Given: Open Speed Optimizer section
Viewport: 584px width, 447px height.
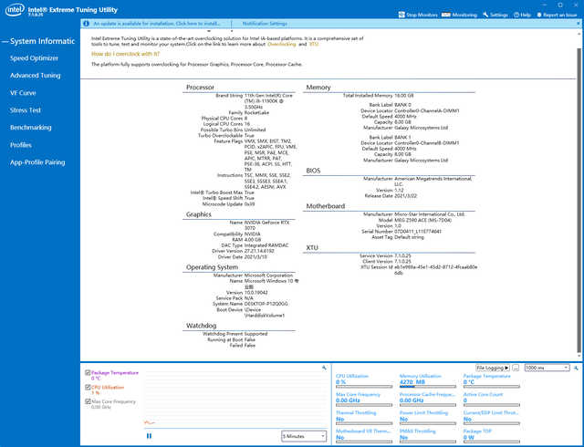Looking at the screenshot, I should tap(35, 58).
